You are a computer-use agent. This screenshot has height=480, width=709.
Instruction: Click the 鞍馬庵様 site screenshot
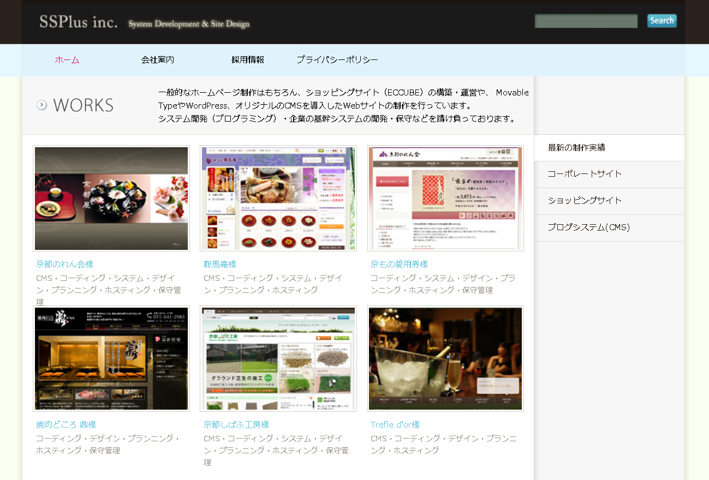click(x=278, y=198)
